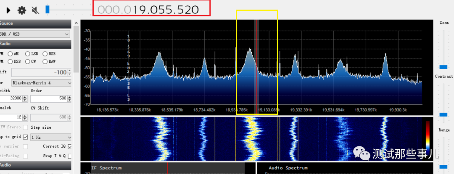Unmute audio using the speaker icon
Image resolution: width=454 pixels, height=174 pixels.
tap(35, 10)
